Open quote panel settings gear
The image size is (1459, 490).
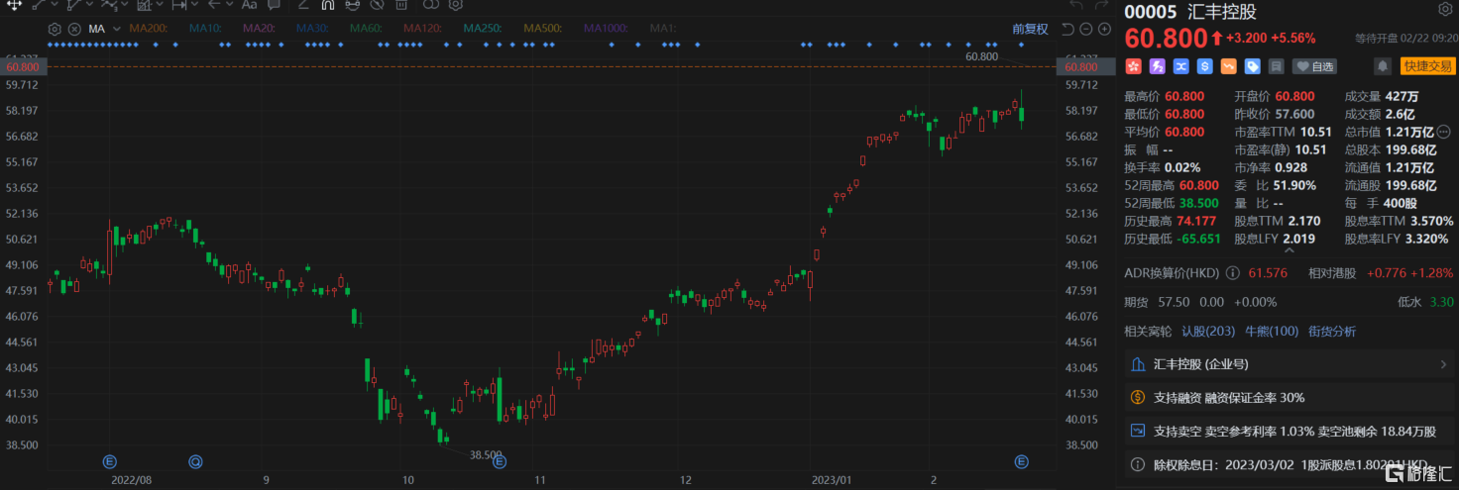[1443, 10]
